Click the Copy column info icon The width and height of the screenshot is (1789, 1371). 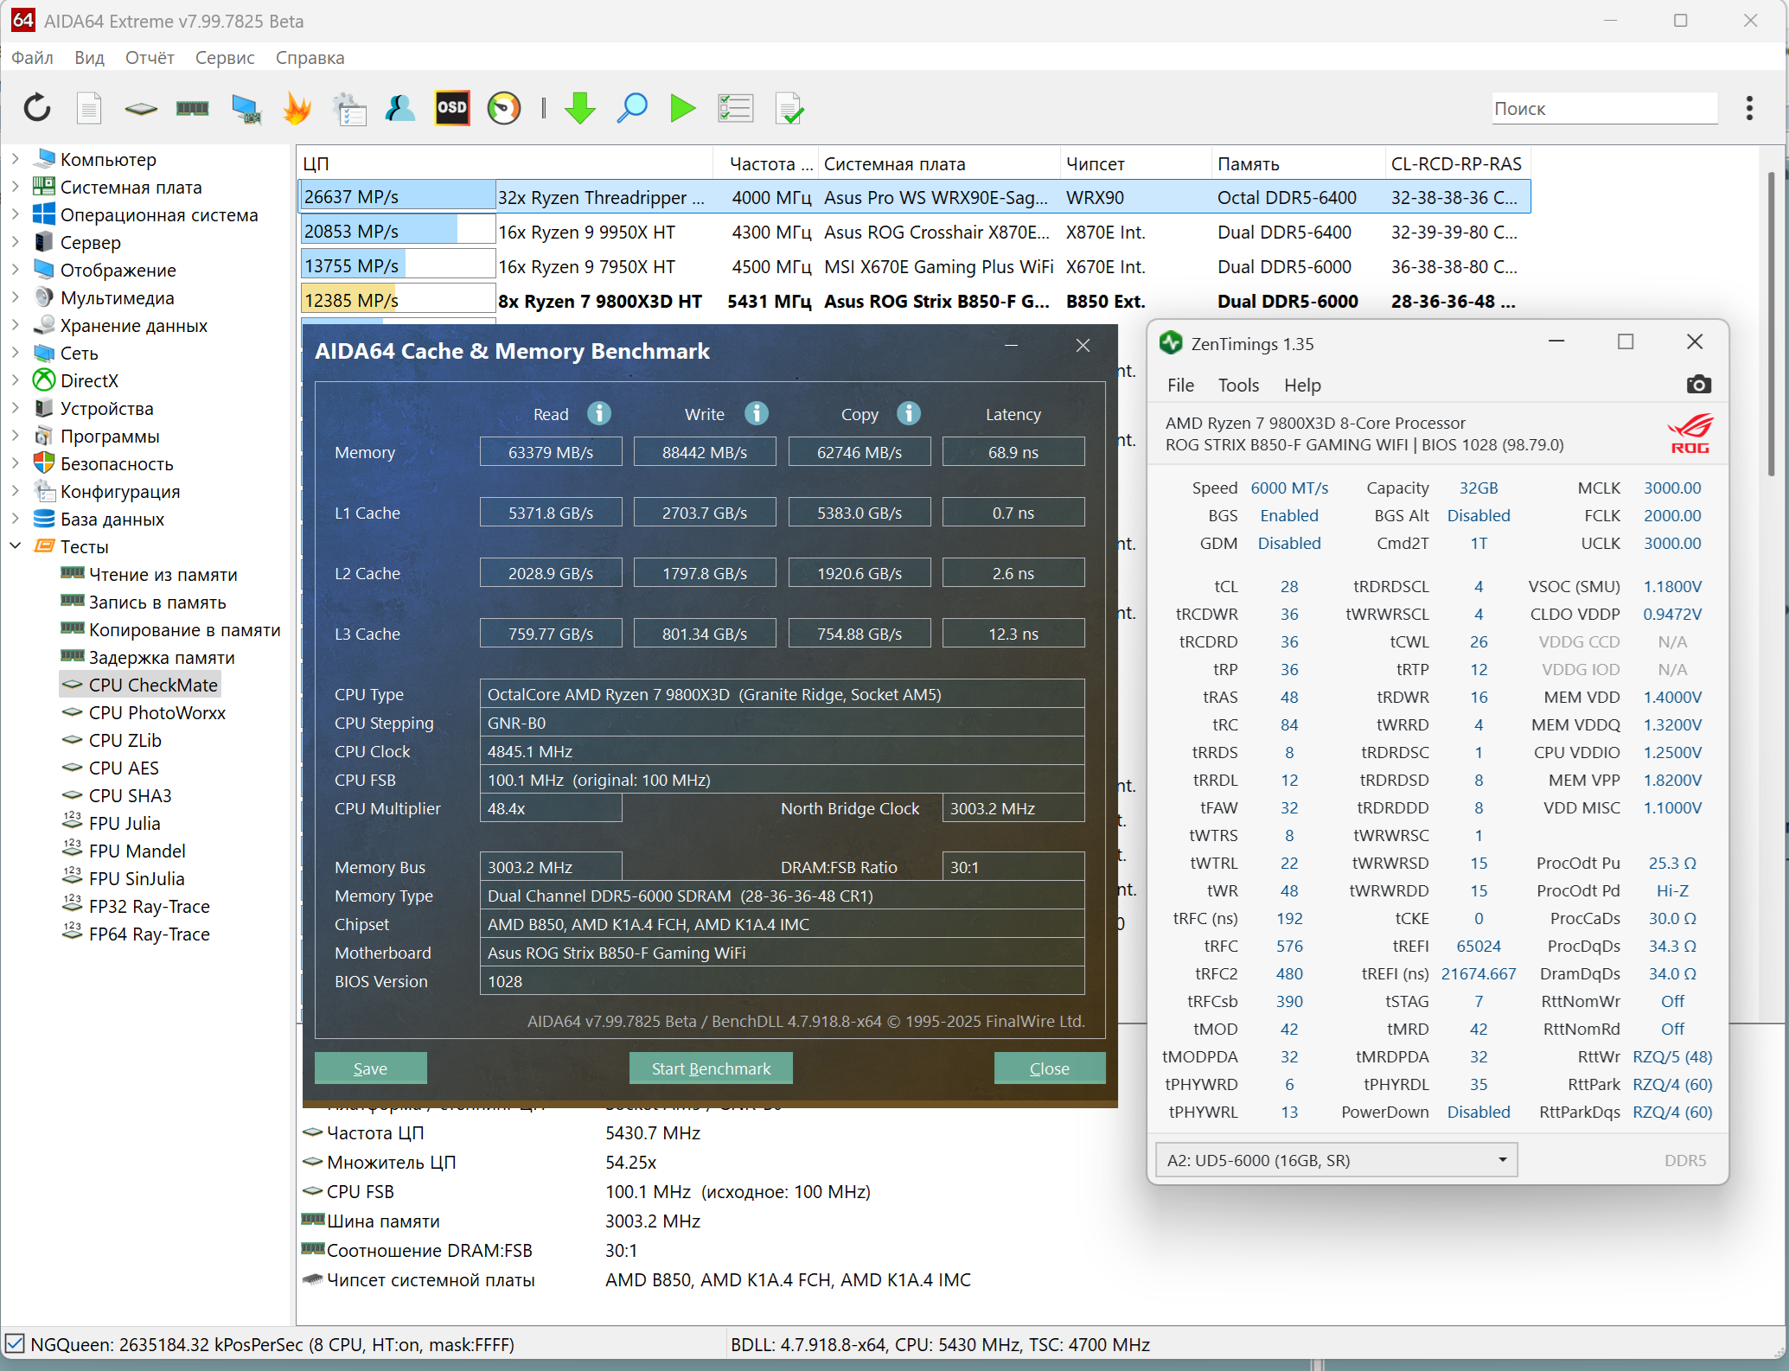tap(908, 413)
